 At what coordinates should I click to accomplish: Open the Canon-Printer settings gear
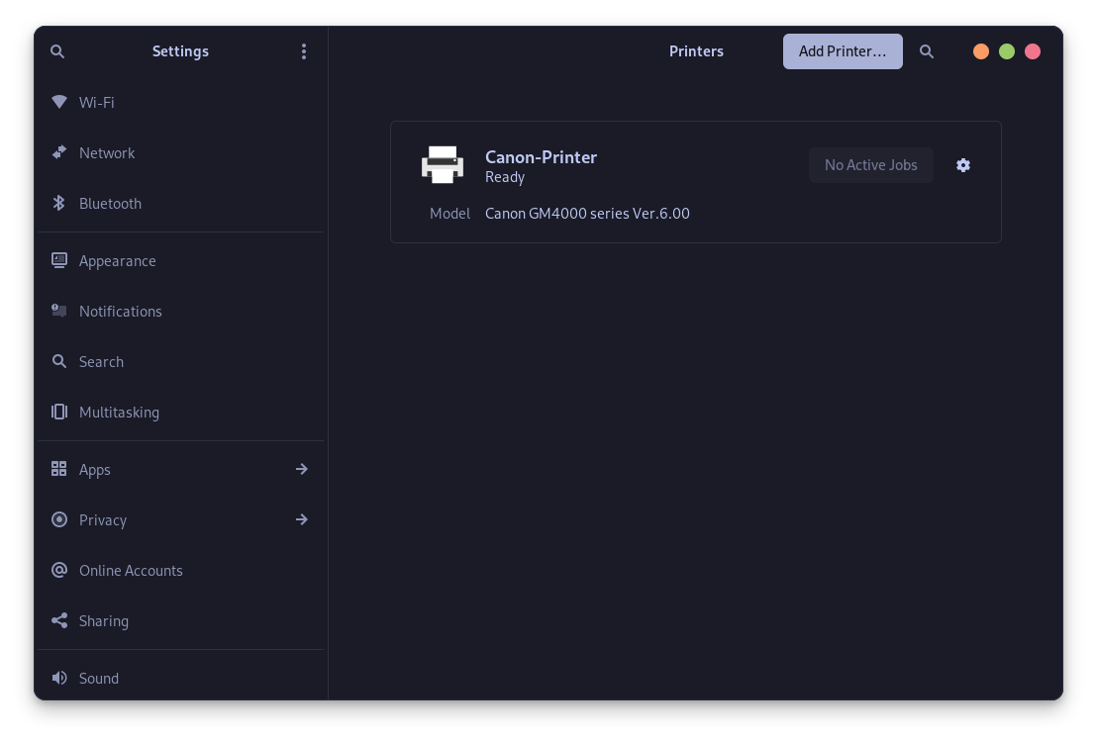point(962,165)
